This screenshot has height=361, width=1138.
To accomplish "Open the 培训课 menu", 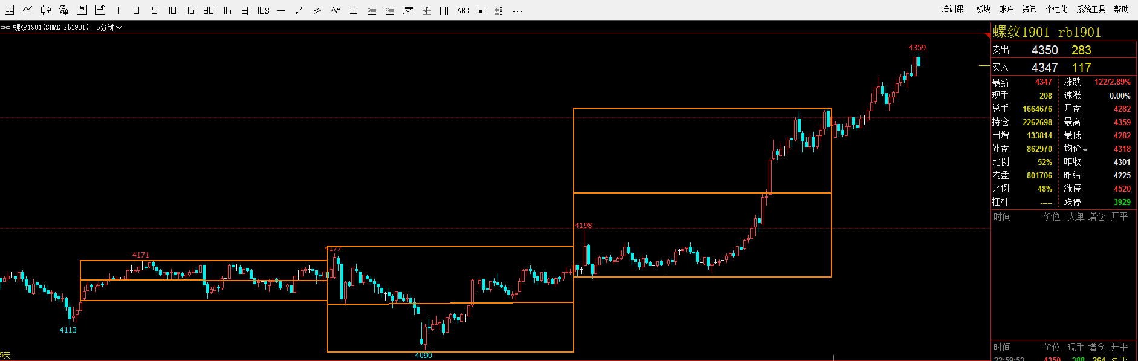I will (952, 9).
